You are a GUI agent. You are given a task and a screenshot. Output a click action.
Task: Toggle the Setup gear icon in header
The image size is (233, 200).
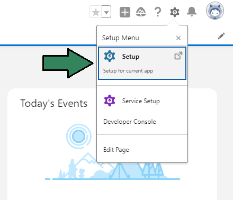coord(175,12)
